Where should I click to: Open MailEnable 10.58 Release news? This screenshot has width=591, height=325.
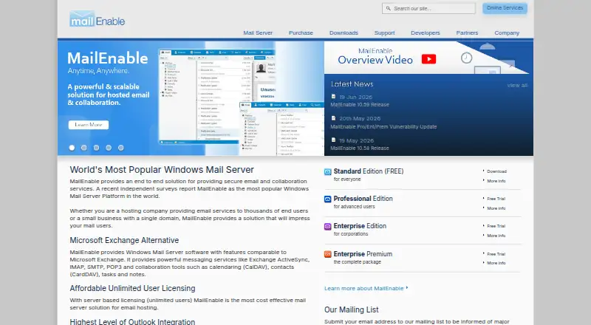click(360, 148)
